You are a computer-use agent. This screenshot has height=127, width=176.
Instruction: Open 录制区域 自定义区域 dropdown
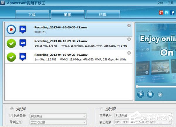tap(58, 122)
